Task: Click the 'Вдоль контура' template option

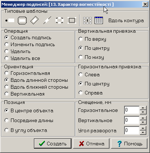Action: pos(126,20)
